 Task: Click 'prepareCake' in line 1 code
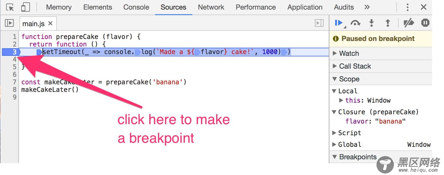77,37
